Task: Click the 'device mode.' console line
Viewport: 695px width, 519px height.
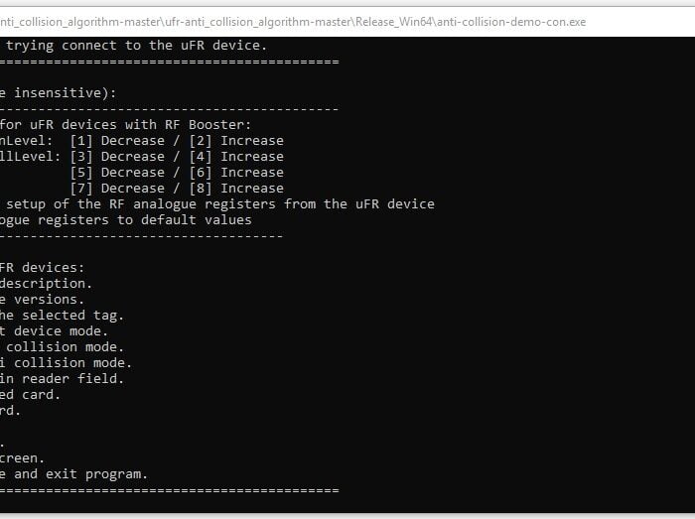Action: [x=61, y=331]
